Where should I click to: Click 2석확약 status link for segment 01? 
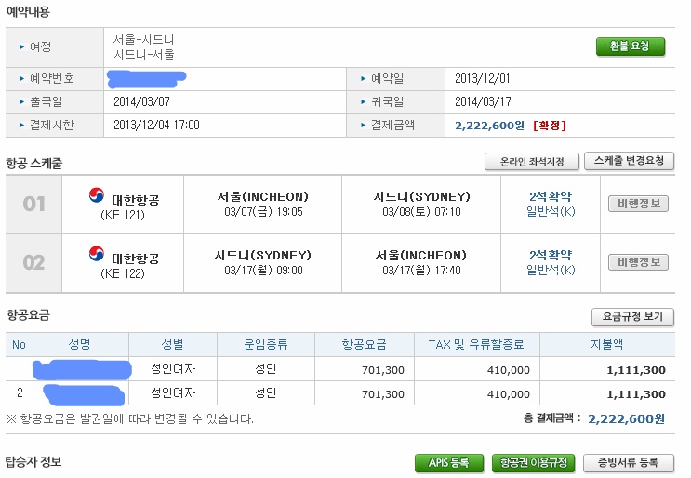[551, 196]
